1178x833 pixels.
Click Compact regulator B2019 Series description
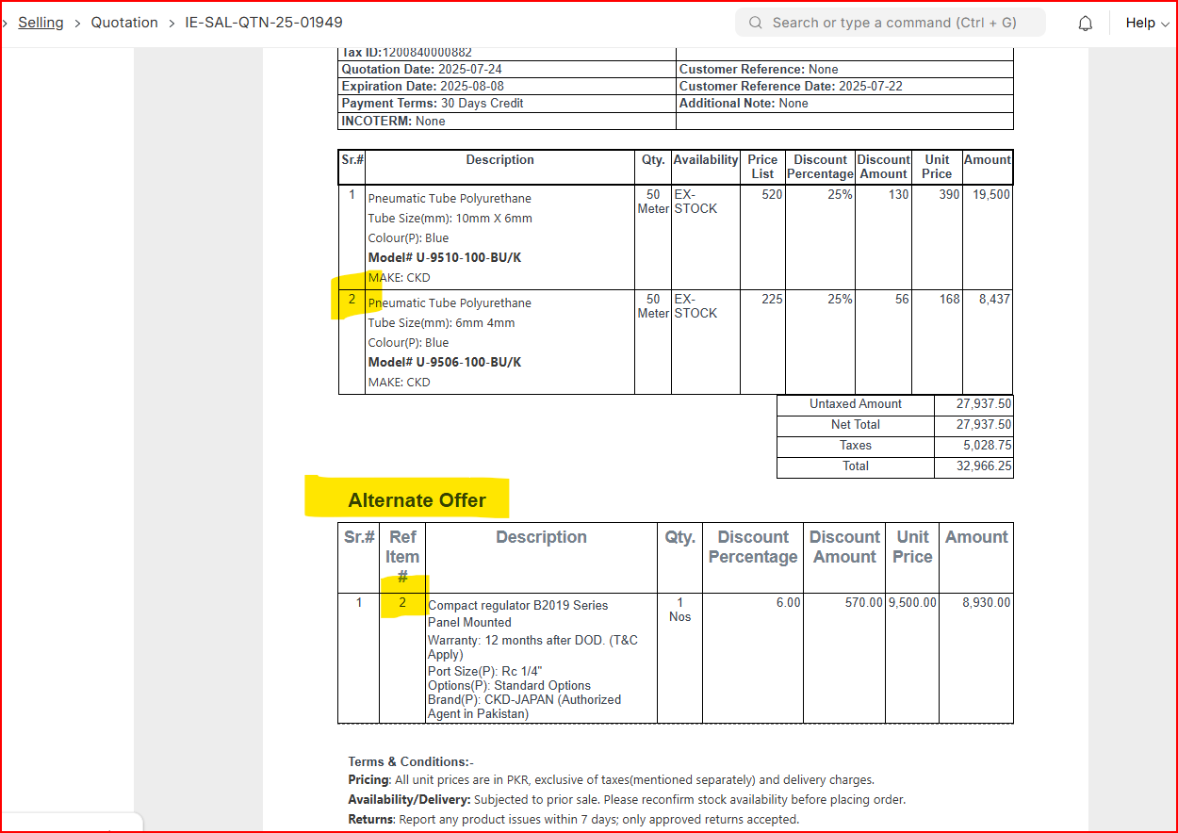517,606
